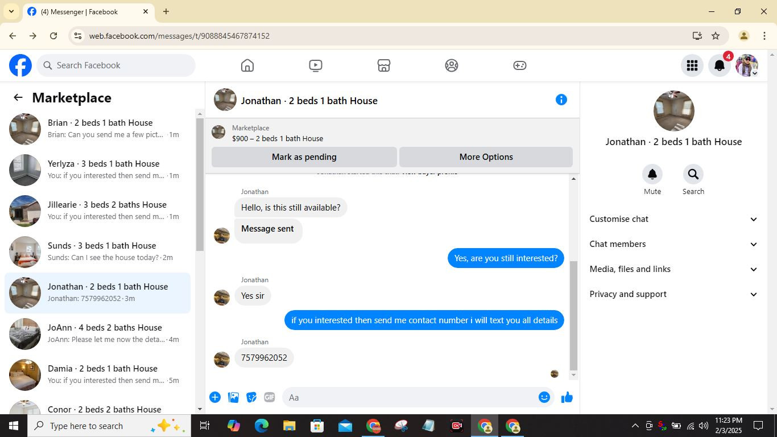
Task: Open Damia 2 beds 1 bath chat
Action: click(x=98, y=375)
